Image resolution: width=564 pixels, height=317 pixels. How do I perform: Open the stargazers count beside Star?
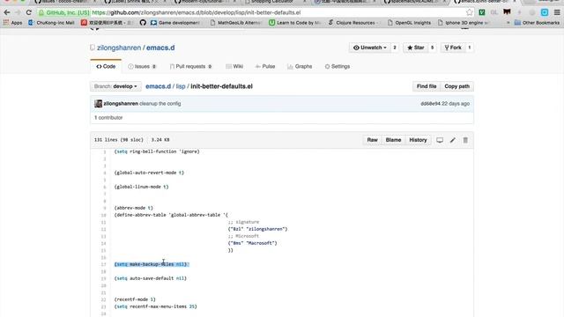click(x=432, y=48)
